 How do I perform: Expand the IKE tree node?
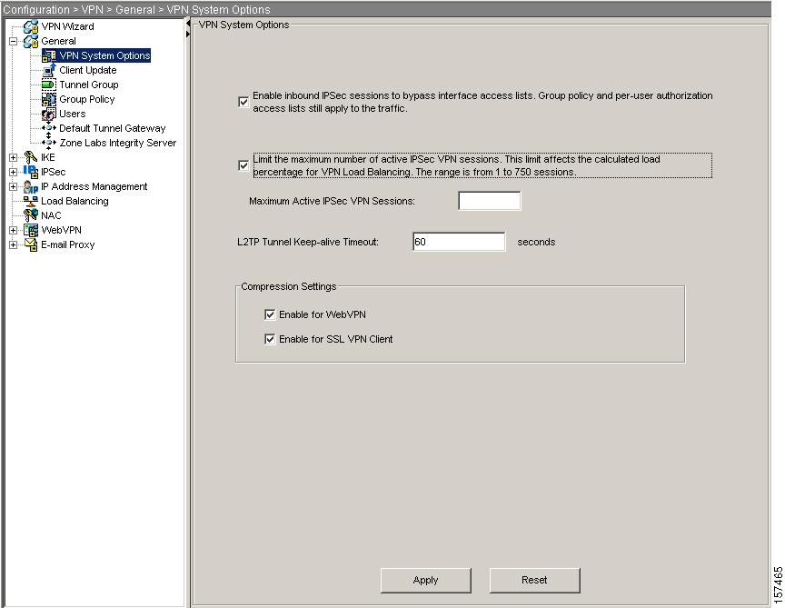[13, 157]
